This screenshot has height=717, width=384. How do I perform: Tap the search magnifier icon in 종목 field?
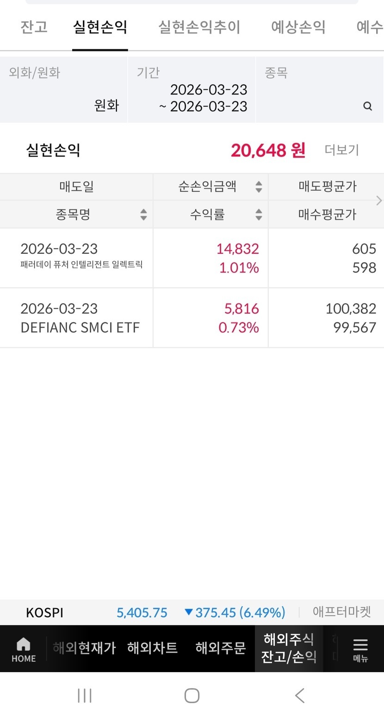(368, 107)
